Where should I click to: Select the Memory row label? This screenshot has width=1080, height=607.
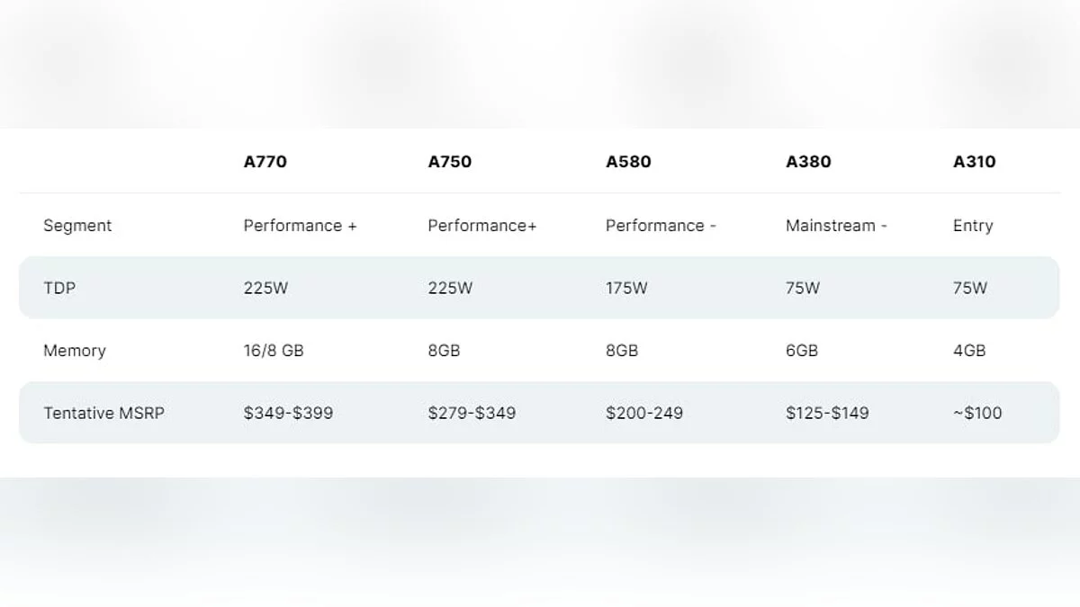(74, 351)
